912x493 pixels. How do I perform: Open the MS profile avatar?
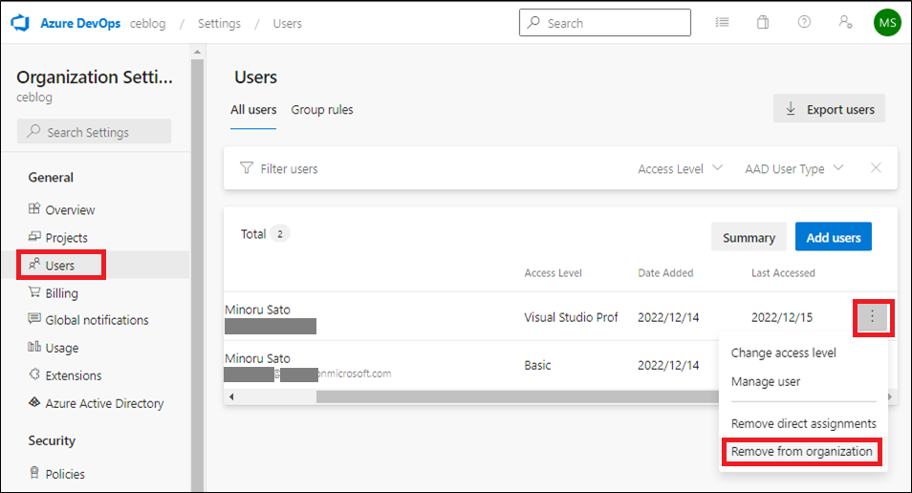[887, 23]
